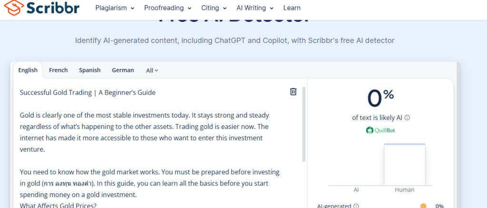Delete the text with the trash icon
487x208 pixels.
click(x=293, y=91)
